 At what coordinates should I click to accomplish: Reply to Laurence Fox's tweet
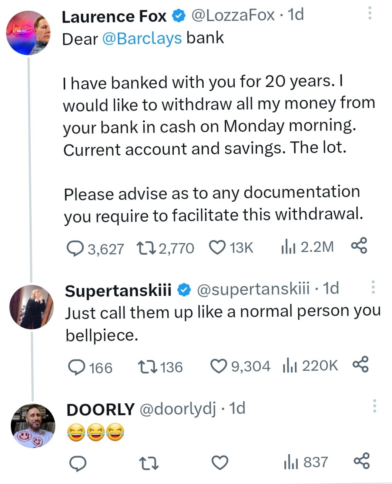[76, 247]
